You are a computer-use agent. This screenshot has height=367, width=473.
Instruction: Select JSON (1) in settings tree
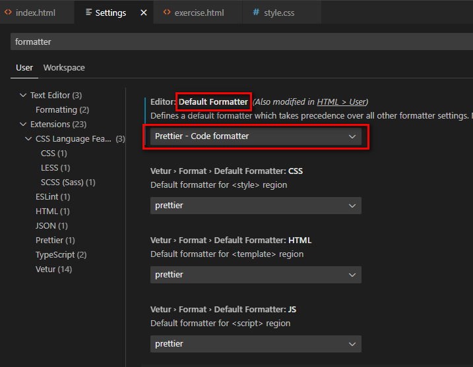[51, 225]
